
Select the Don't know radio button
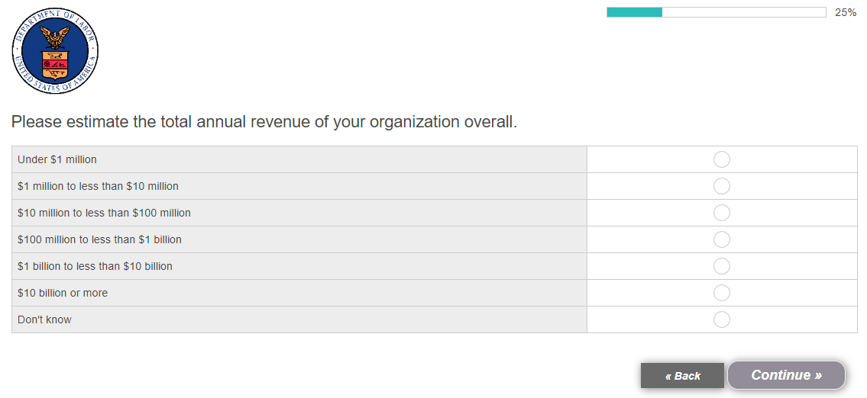(721, 319)
